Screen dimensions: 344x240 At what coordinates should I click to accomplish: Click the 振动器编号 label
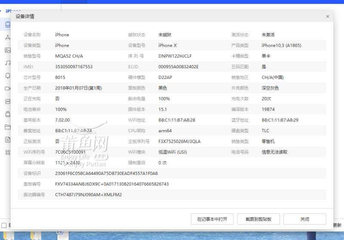(34, 194)
